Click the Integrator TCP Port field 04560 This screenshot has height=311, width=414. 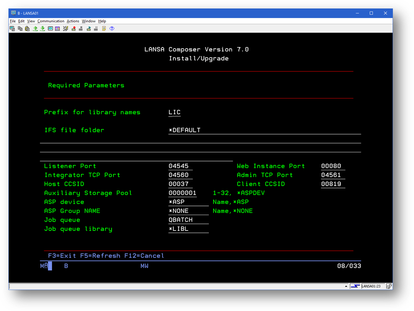pos(181,175)
